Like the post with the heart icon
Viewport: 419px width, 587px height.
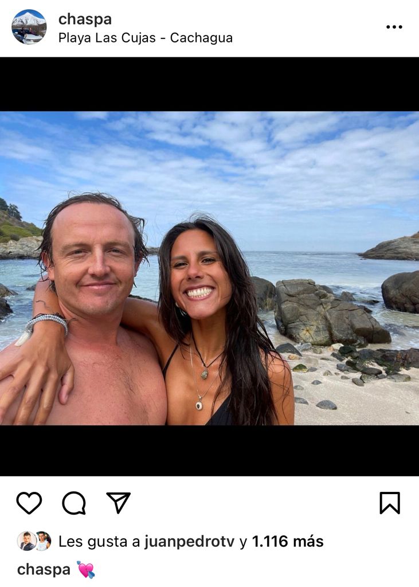29,503
